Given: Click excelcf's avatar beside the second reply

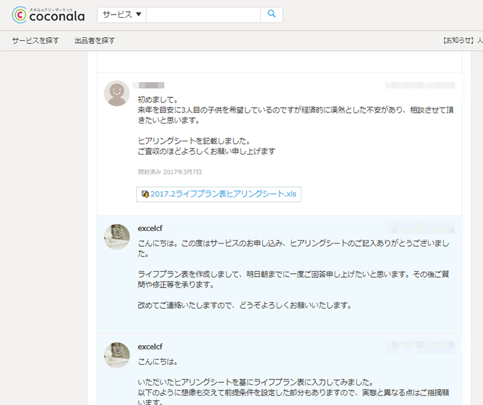Looking at the screenshot, I should coord(117,355).
